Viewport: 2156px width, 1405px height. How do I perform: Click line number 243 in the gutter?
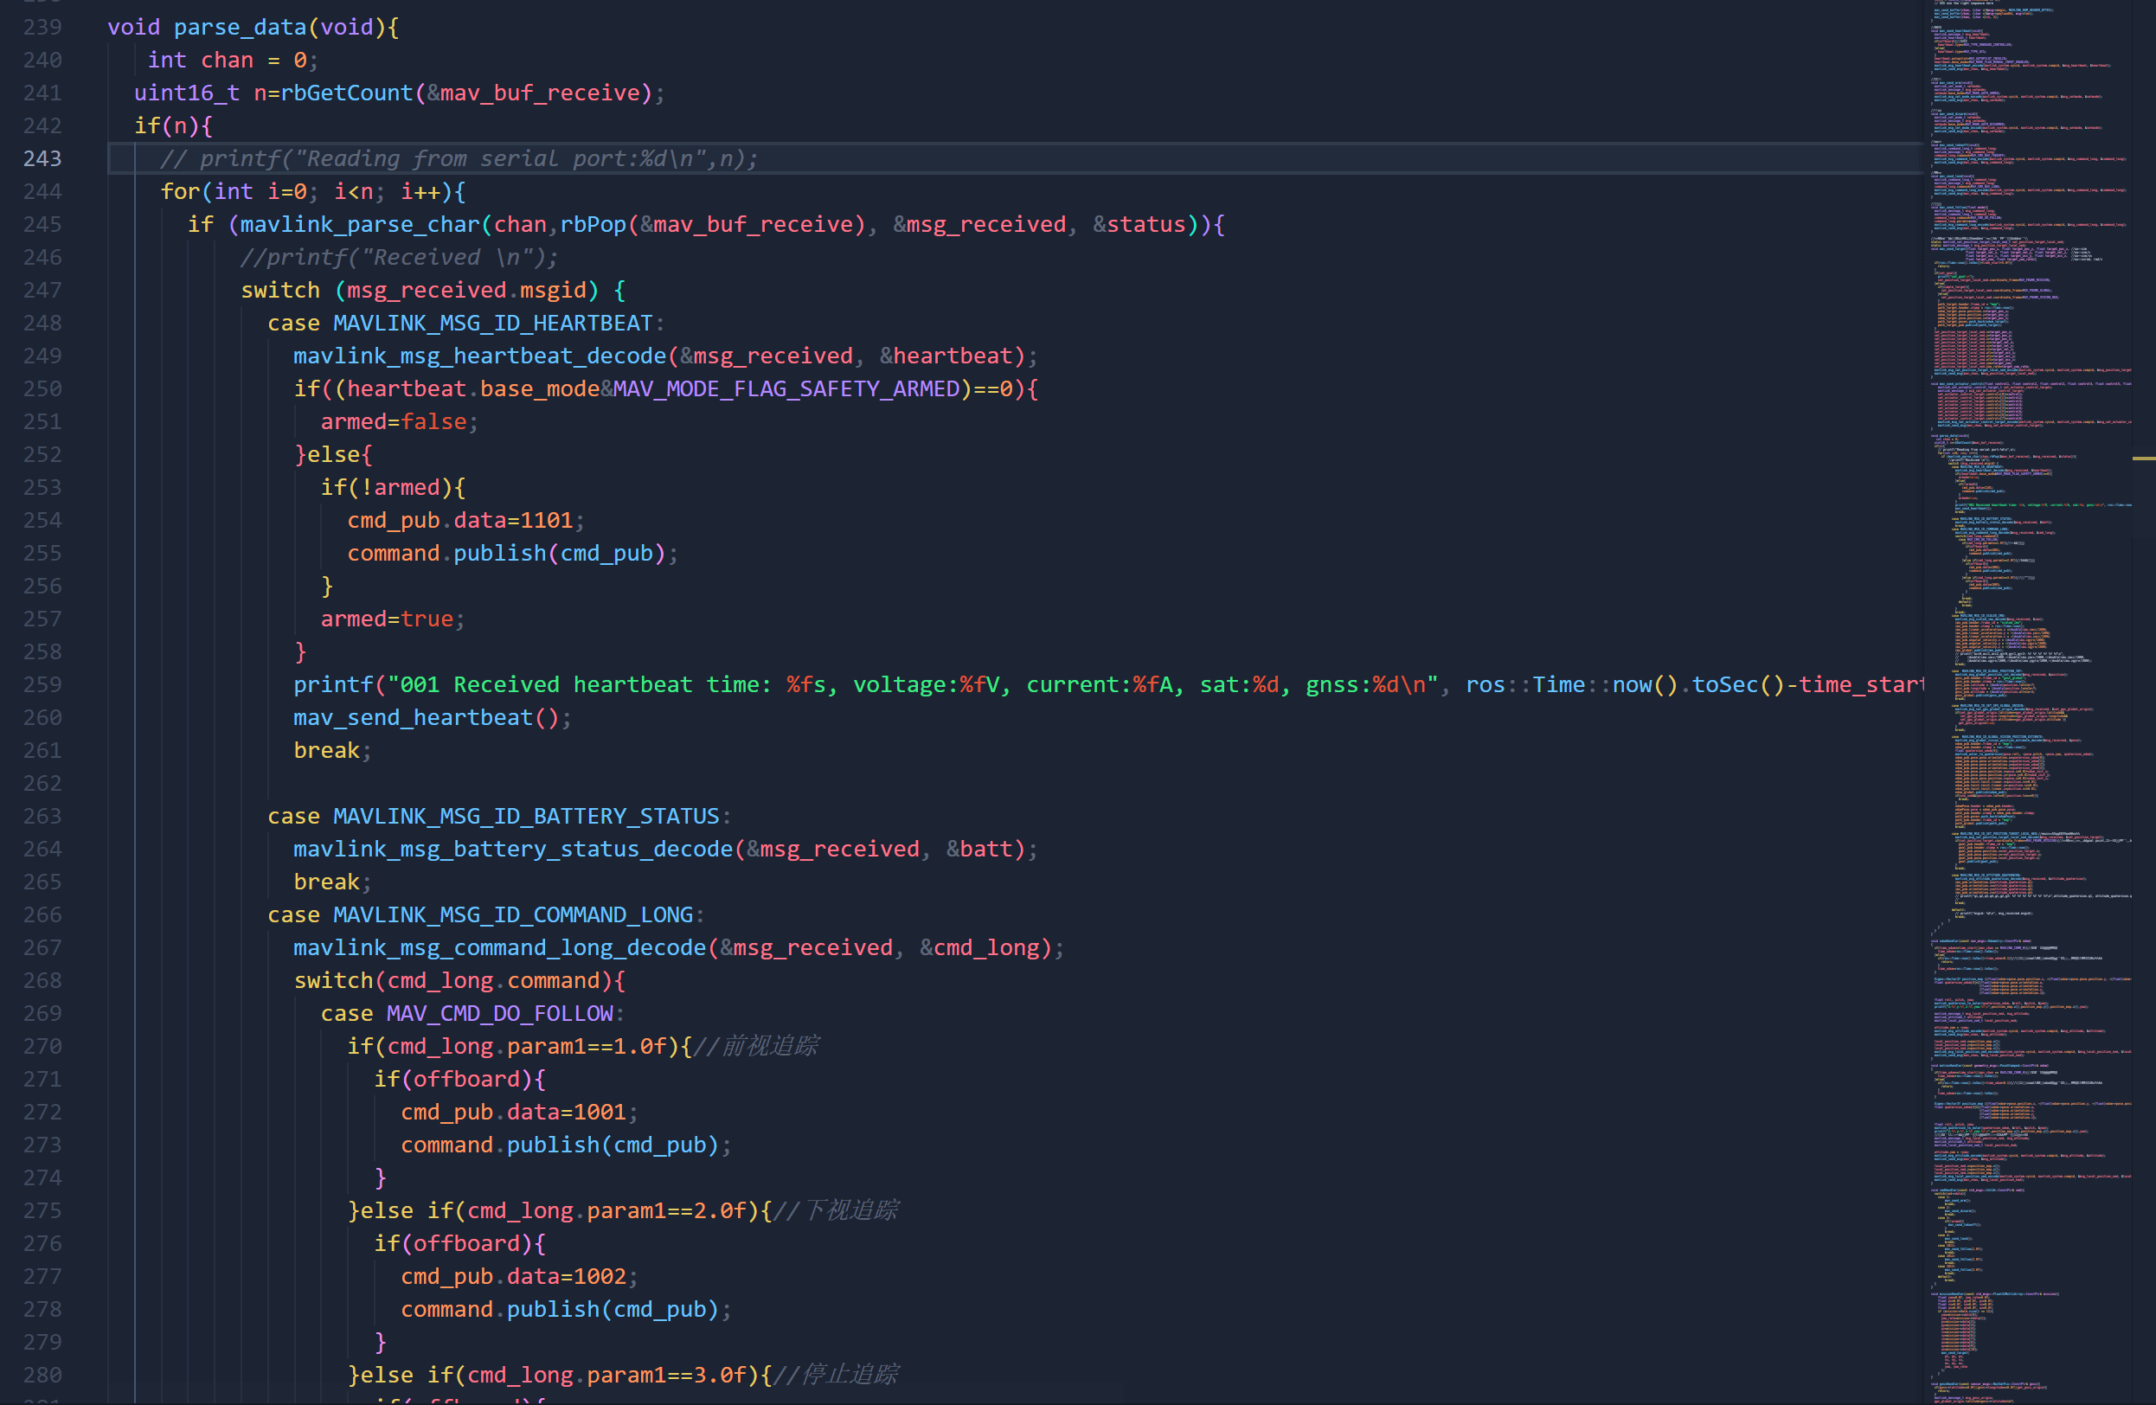[42, 157]
